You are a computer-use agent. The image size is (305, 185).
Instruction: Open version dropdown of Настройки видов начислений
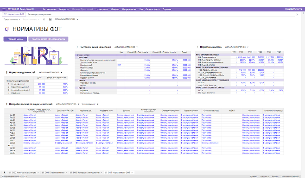tap(126, 47)
